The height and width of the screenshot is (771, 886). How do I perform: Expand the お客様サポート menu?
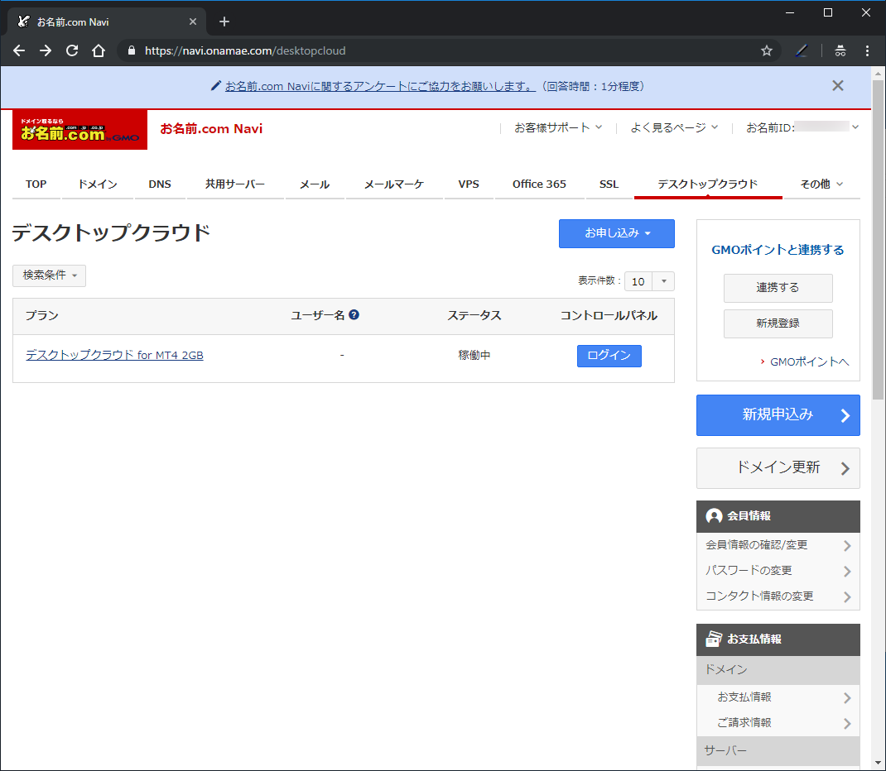pyautogui.click(x=558, y=127)
